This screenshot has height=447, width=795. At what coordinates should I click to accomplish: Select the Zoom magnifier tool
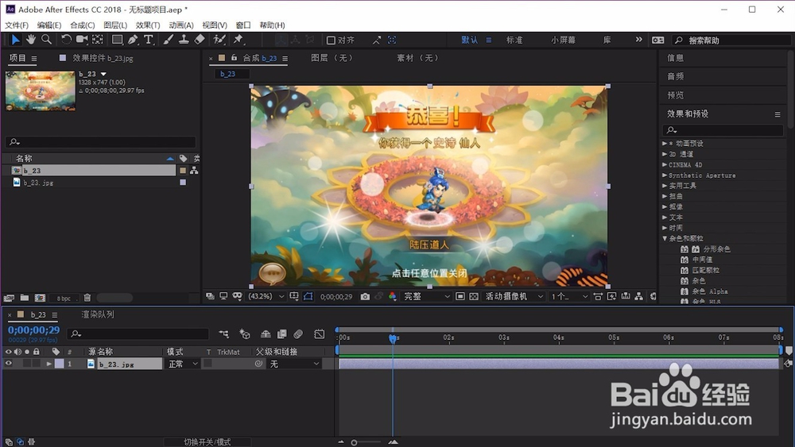point(46,40)
